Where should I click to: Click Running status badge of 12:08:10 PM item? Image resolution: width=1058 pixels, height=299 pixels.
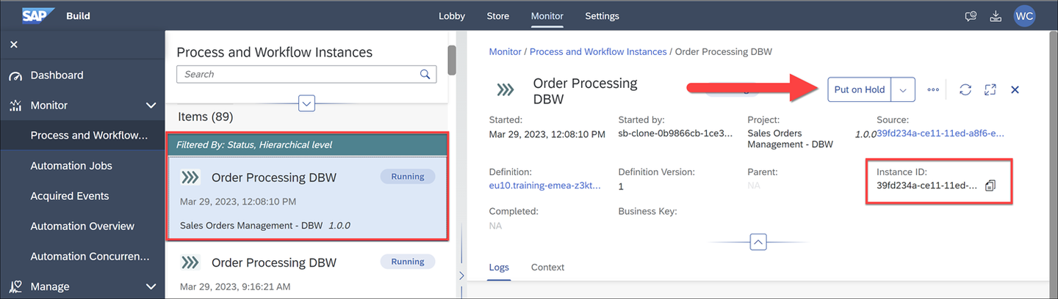[408, 177]
